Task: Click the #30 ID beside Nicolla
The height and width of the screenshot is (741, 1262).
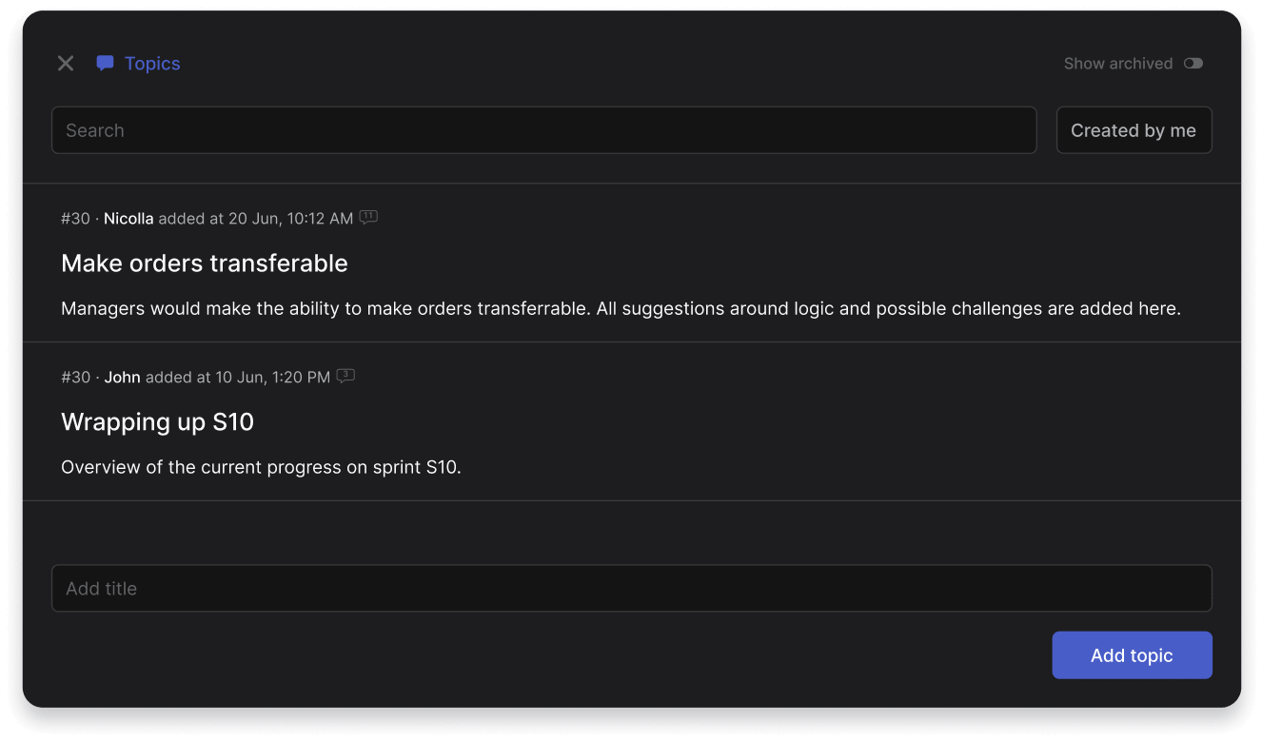Action: (75, 219)
